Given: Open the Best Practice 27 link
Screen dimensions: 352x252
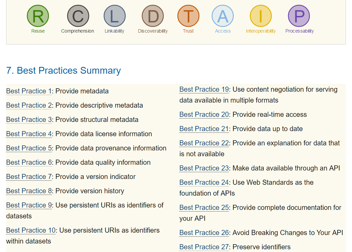Looking at the screenshot, I should click(x=204, y=247).
